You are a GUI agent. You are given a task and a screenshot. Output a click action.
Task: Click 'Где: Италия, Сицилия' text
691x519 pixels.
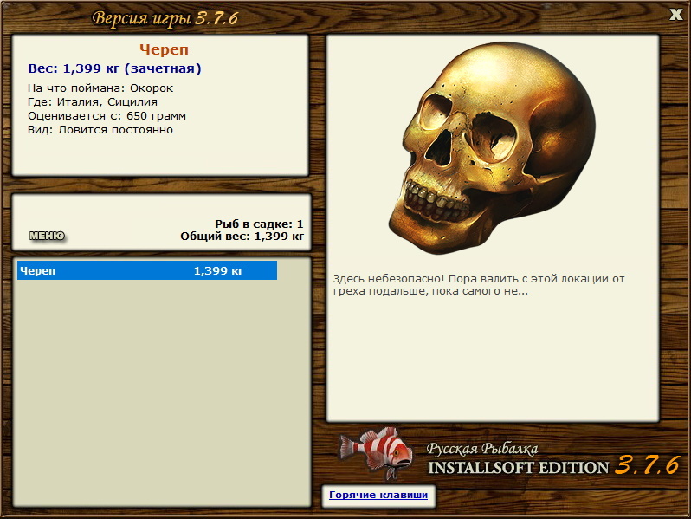[93, 102]
